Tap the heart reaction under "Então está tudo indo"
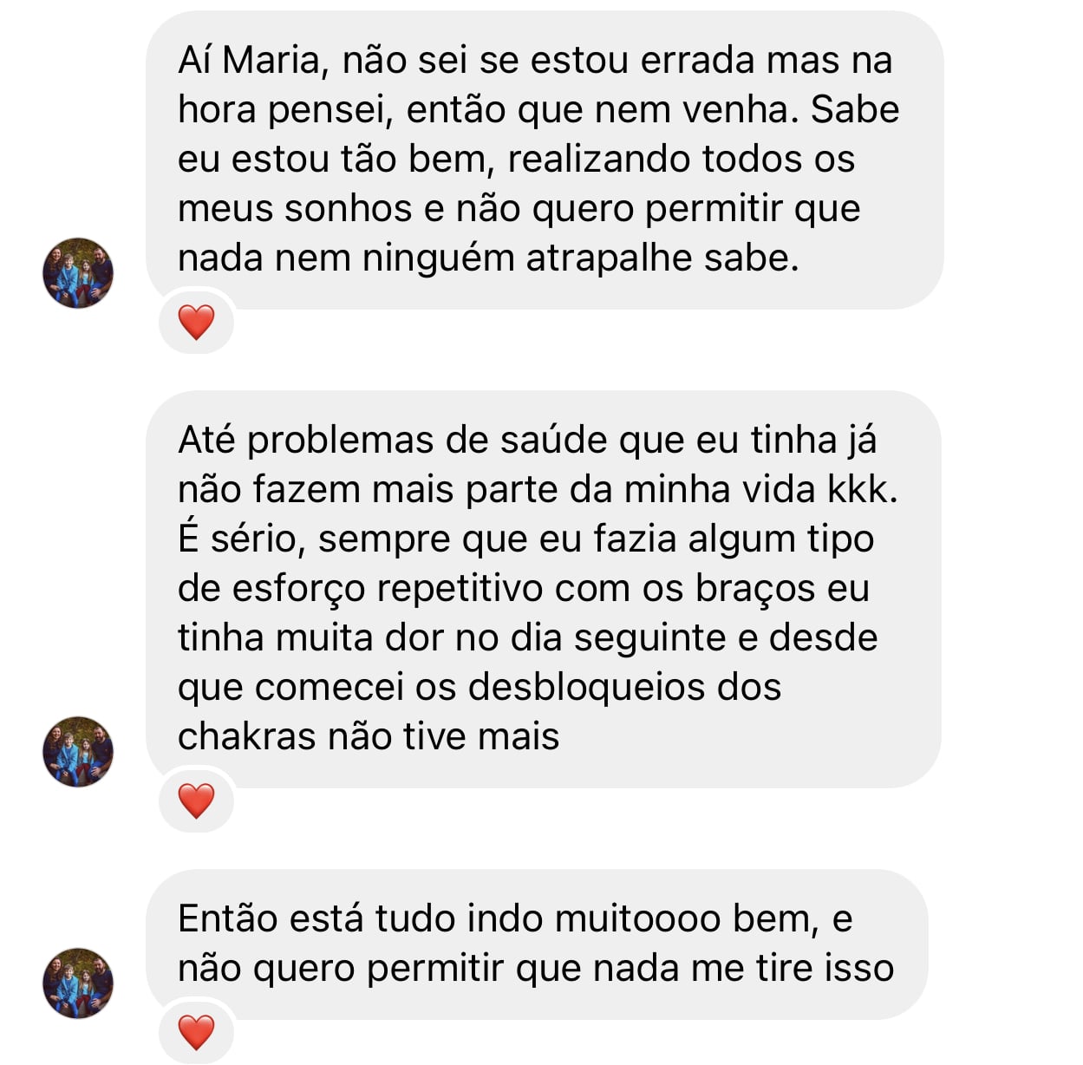The image size is (1083, 1065). pyautogui.click(x=196, y=1032)
